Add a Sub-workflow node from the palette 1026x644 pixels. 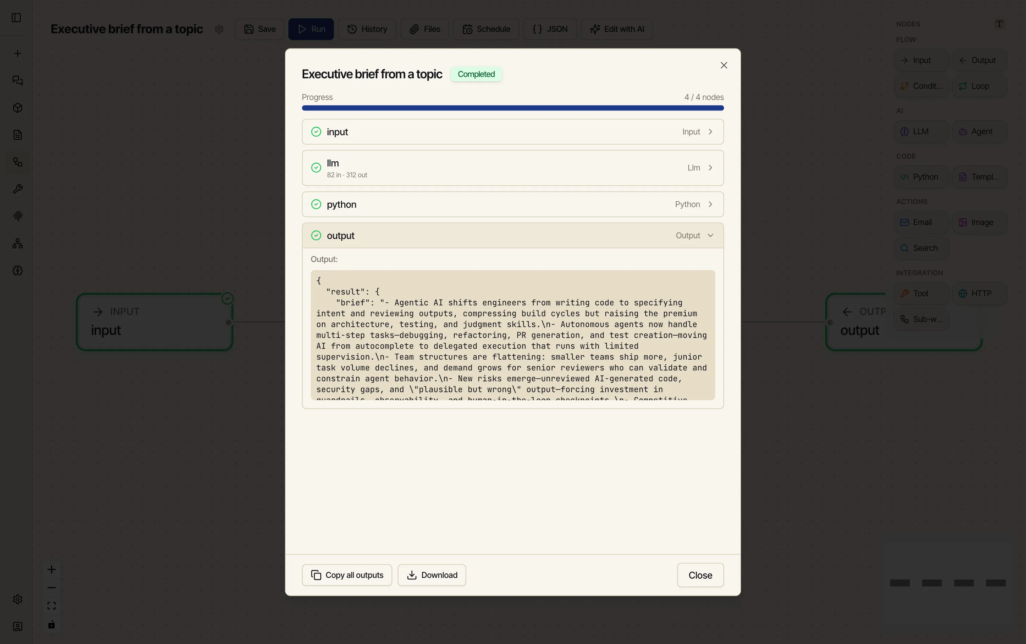pos(921,319)
